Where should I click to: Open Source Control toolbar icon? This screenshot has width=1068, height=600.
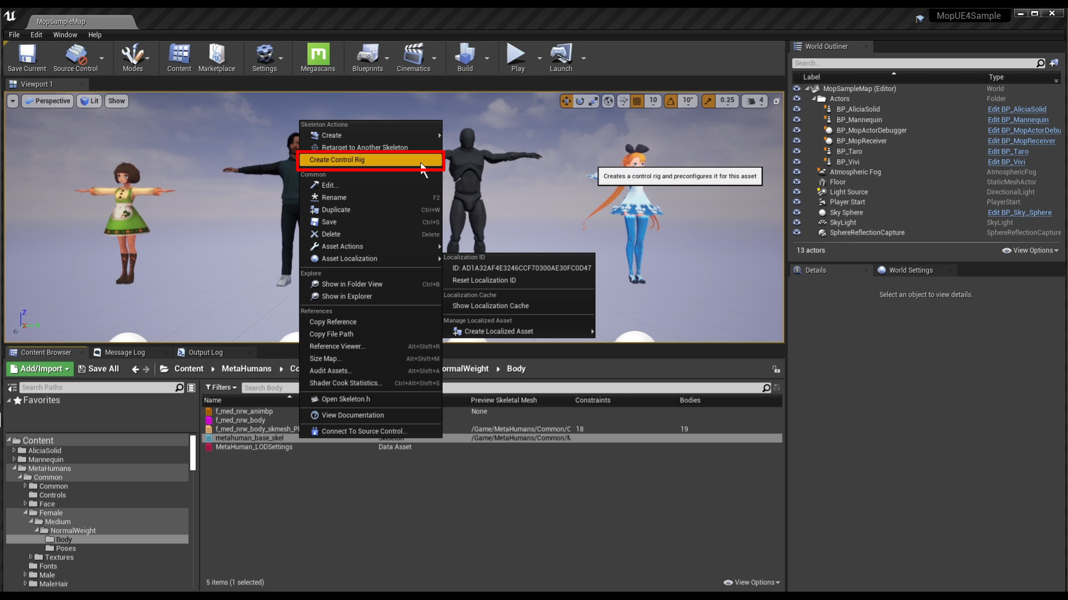tap(76, 58)
